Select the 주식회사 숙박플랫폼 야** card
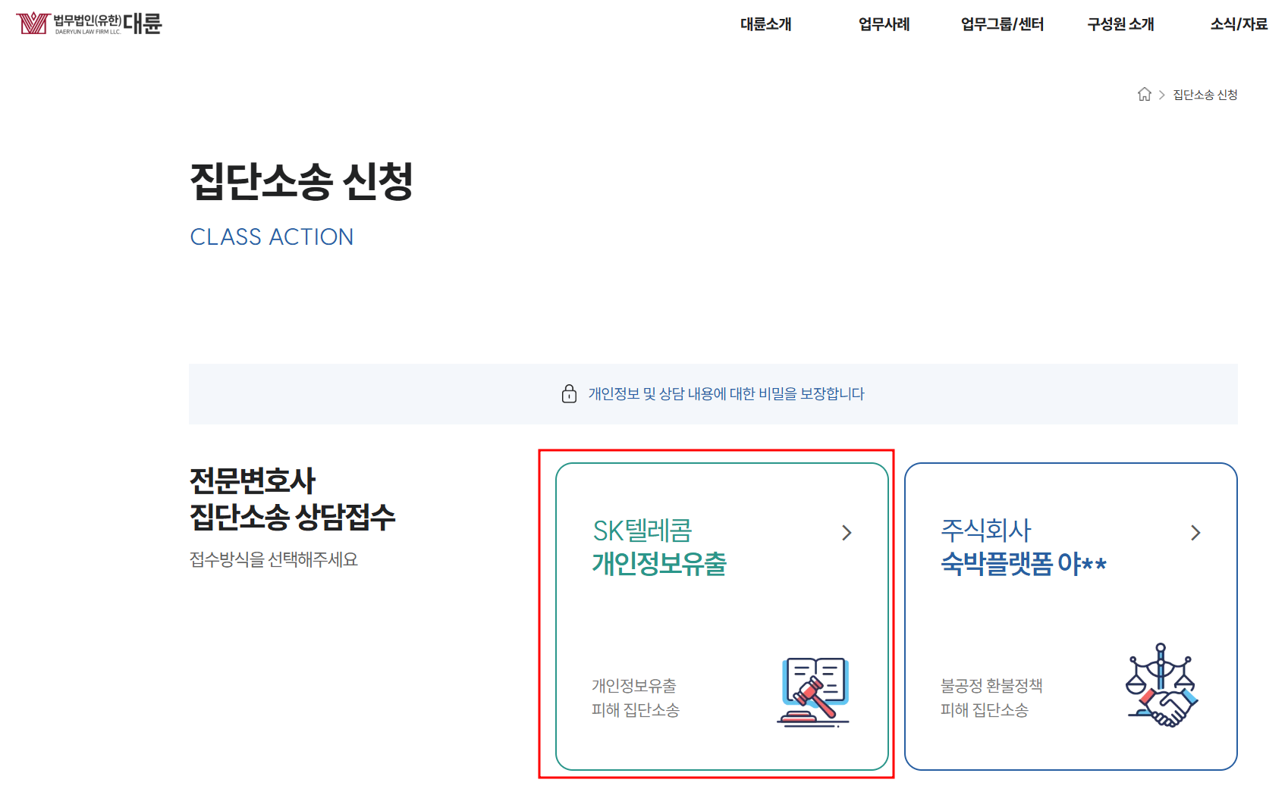Viewport: 1288px width, 792px height. 1070,614
